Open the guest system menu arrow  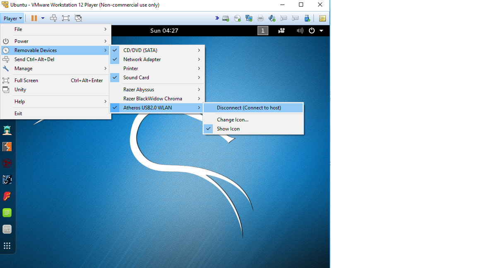click(321, 31)
